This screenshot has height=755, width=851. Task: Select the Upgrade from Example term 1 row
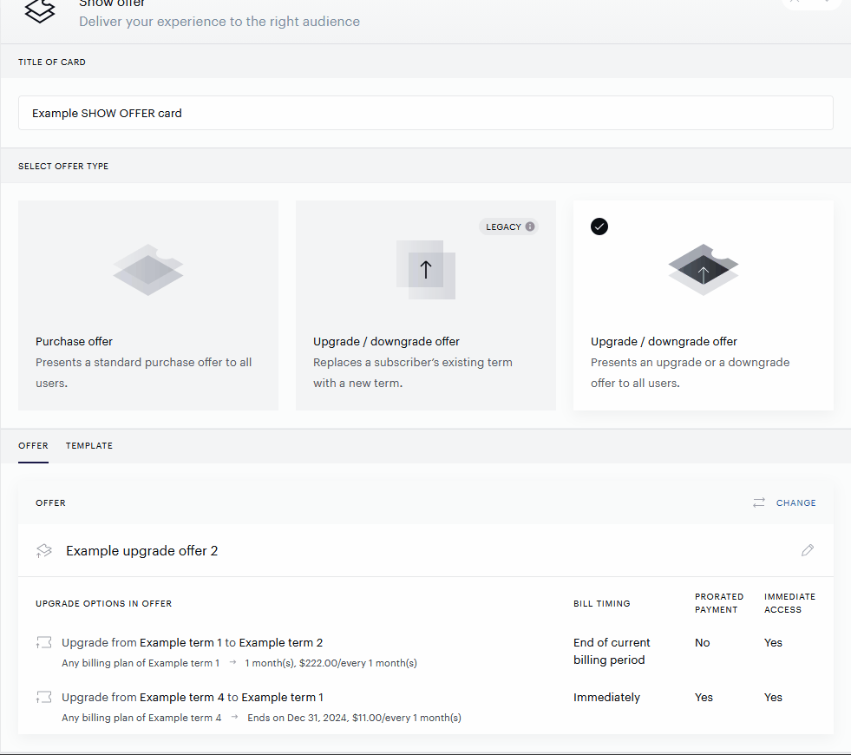pyautogui.click(x=426, y=652)
